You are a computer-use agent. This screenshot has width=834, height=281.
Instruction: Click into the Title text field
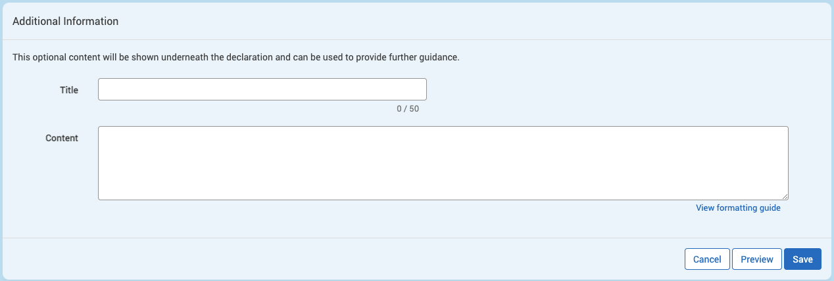[262, 89]
